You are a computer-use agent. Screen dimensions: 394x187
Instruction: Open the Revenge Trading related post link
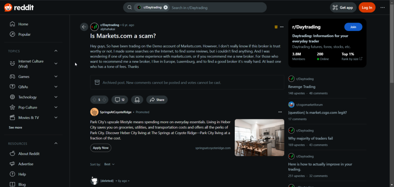pyautogui.click(x=302, y=87)
